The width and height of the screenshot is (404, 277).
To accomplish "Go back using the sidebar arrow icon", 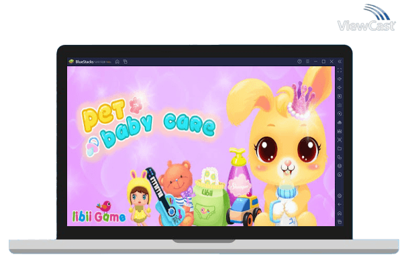I will pos(340,205).
